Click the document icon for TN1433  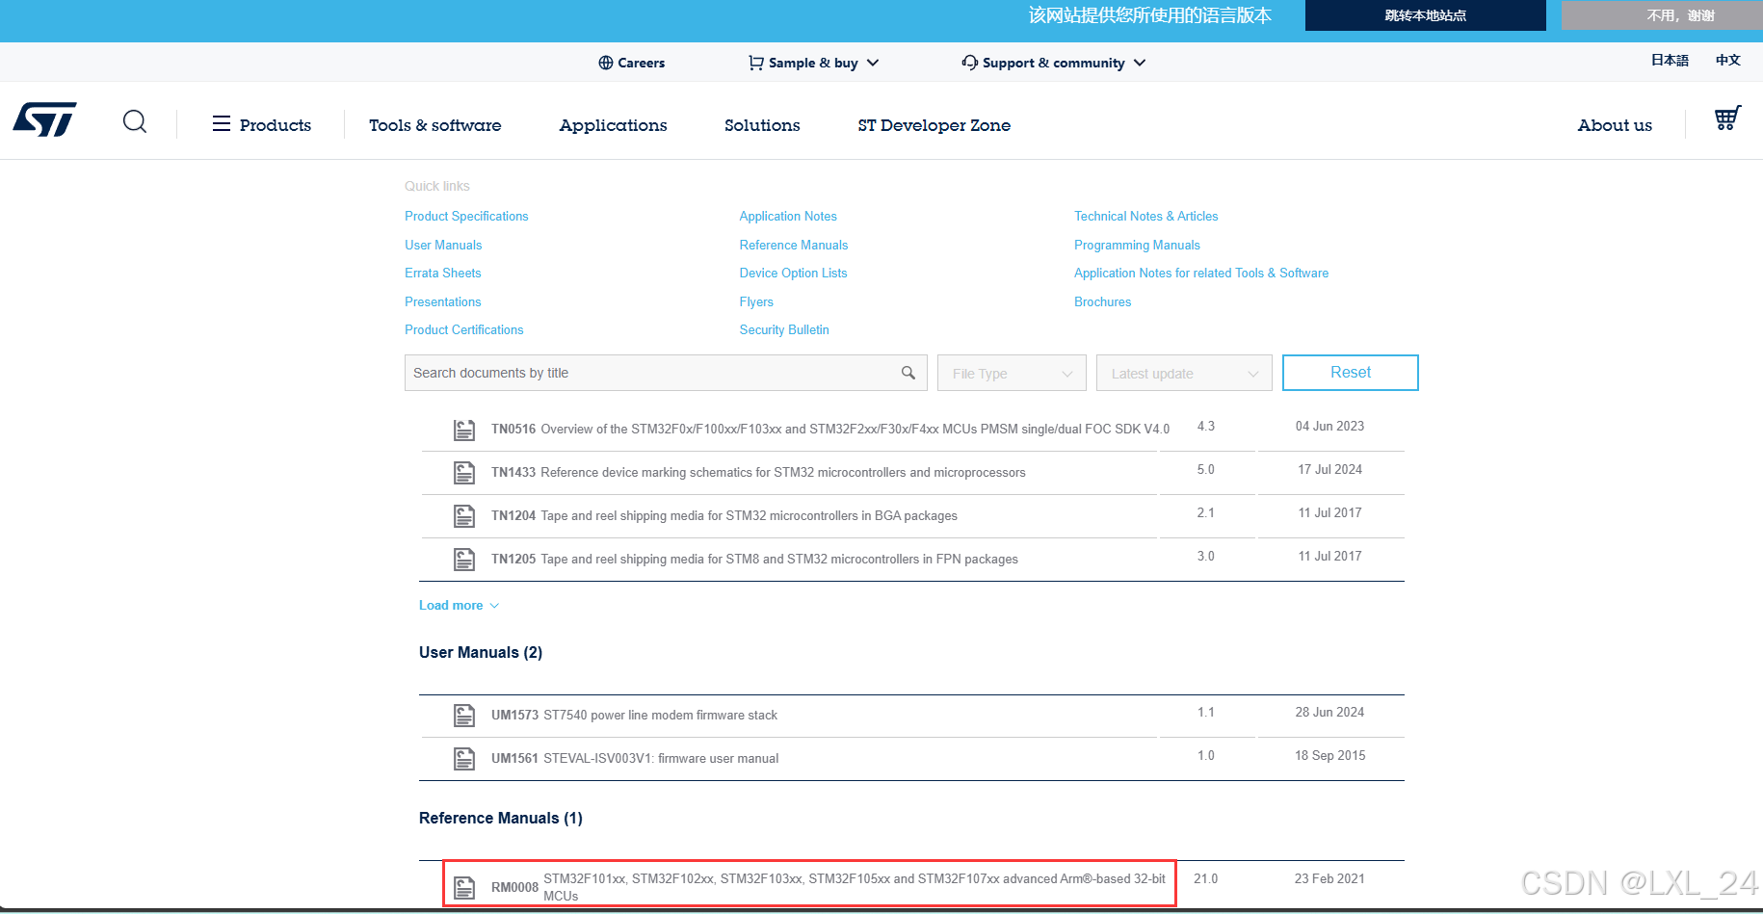464,474
